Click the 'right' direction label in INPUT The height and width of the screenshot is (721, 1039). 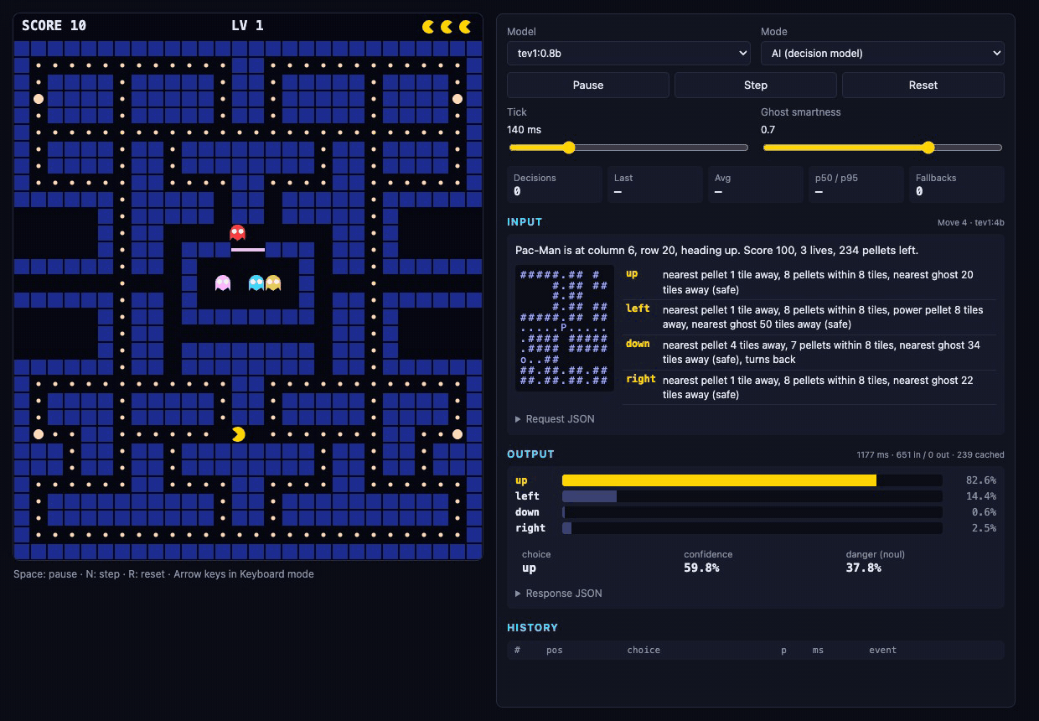point(641,379)
